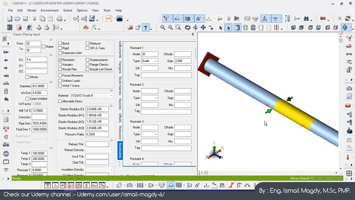The width and height of the screenshot is (355, 200).
Task: Click the Restraint 1 Gap field
Action: (183, 61)
